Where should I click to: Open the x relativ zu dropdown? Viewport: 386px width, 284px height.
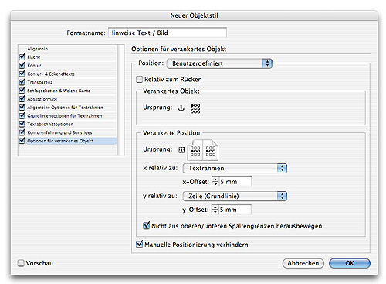[235, 168]
